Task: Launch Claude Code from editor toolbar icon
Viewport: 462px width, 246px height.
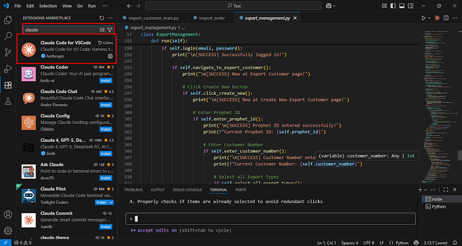Action: (x=437, y=18)
